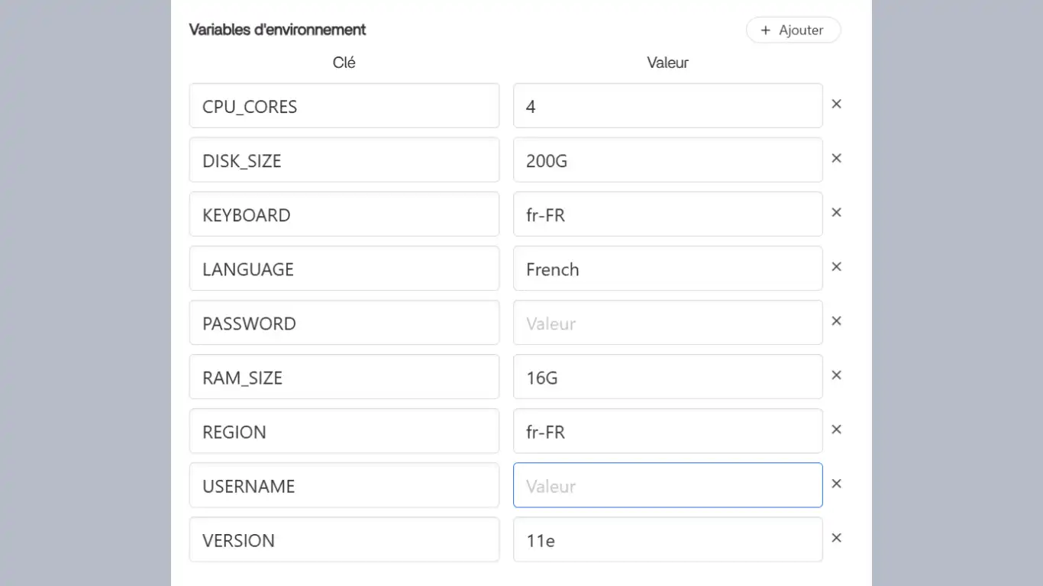This screenshot has height=586, width=1043.
Task: Click the empty USERNAME value field
Action: [667, 485]
